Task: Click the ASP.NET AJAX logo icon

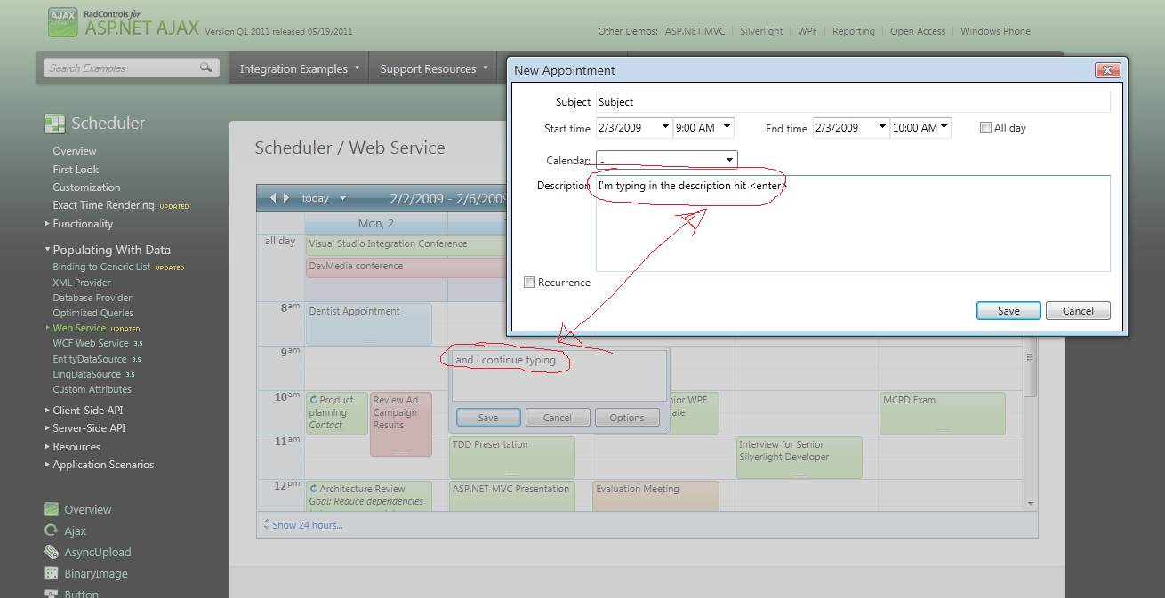Action: tap(62, 23)
